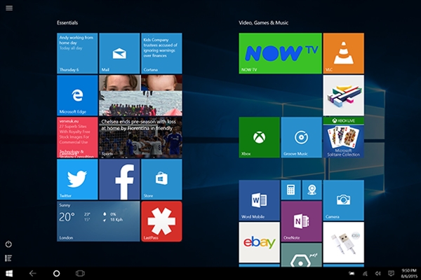Open the Xbox tile

[259, 137]
